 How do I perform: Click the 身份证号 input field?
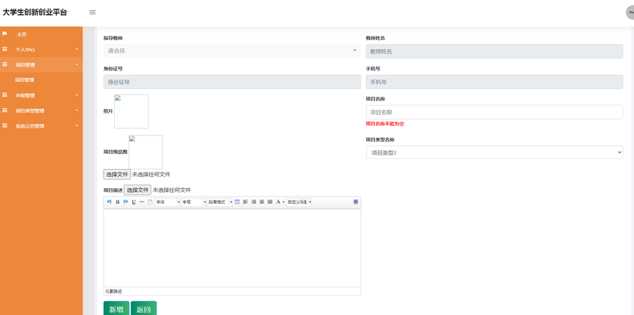[232, 82]
